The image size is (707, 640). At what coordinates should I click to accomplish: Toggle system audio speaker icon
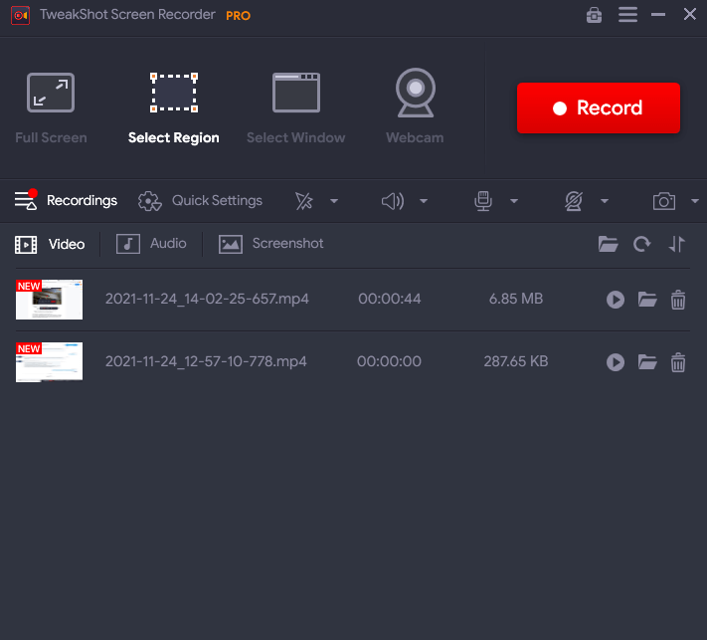(x=392, y=201)
